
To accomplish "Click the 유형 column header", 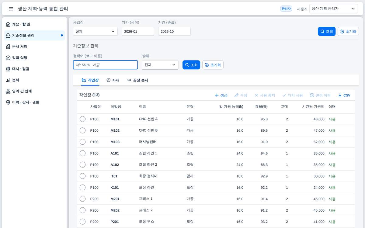I will (190, 107).
